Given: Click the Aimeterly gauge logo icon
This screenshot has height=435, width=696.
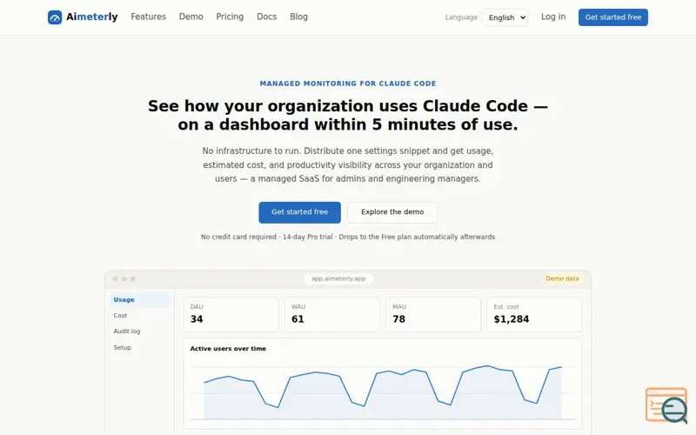Looking at the screenshot, I should pos(55,17).
